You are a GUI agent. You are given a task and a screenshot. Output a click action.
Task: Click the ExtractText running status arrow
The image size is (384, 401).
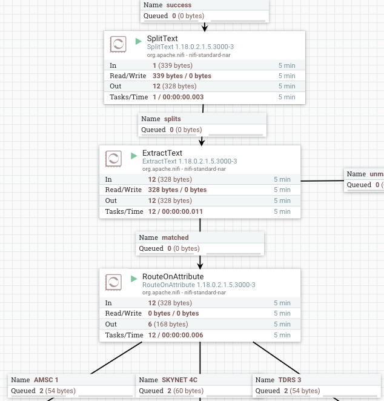[134, 156]
